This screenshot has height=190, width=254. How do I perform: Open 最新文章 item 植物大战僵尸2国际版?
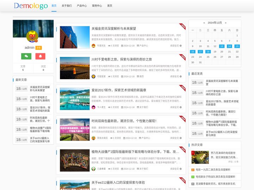tap(41, 129)
